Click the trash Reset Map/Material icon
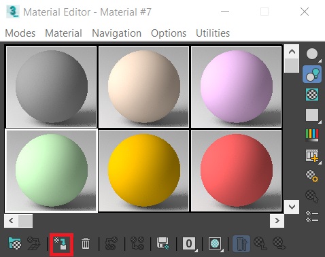 pyautogui.click(x=86, y=243)
